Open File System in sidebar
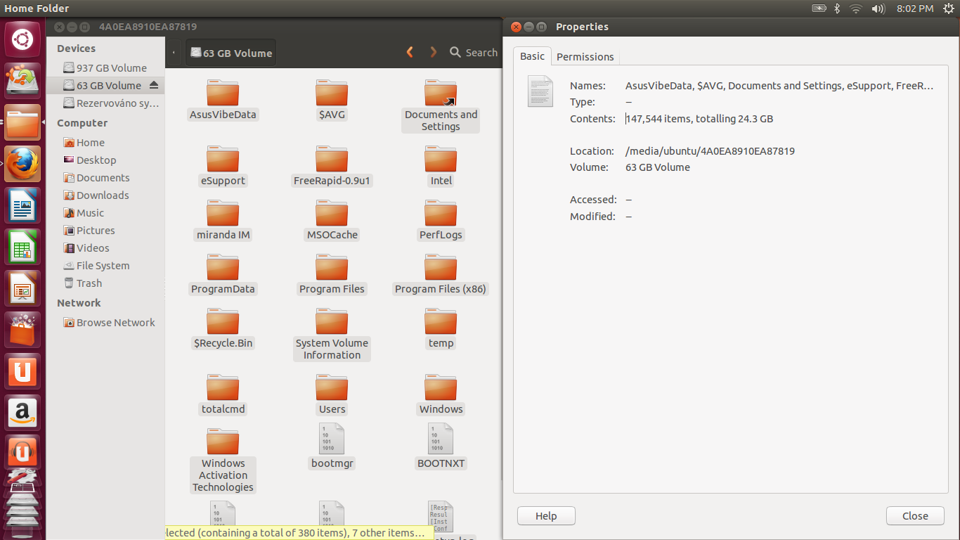 click(105, 265)
